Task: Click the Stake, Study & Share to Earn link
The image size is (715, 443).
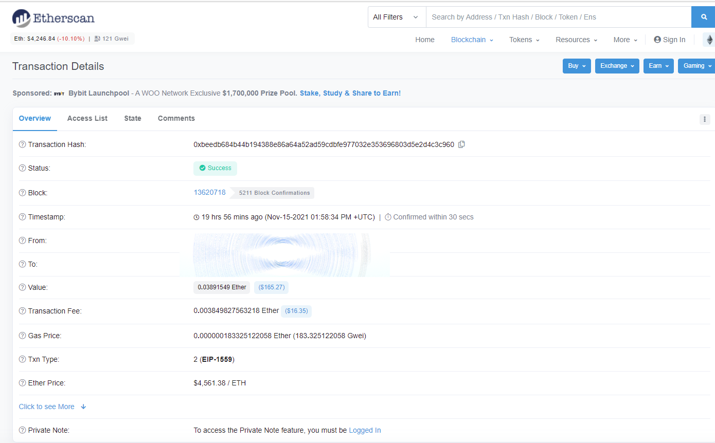Action: click(350, 93)
